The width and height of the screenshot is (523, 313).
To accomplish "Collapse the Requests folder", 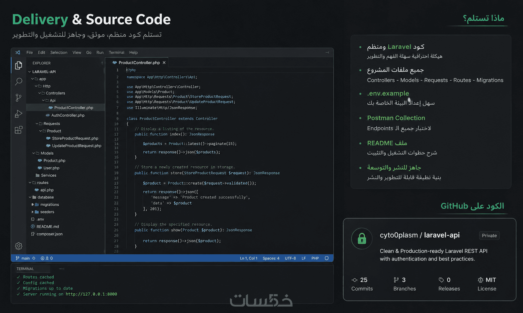I will pyautogui.click(x=37, y=123).
